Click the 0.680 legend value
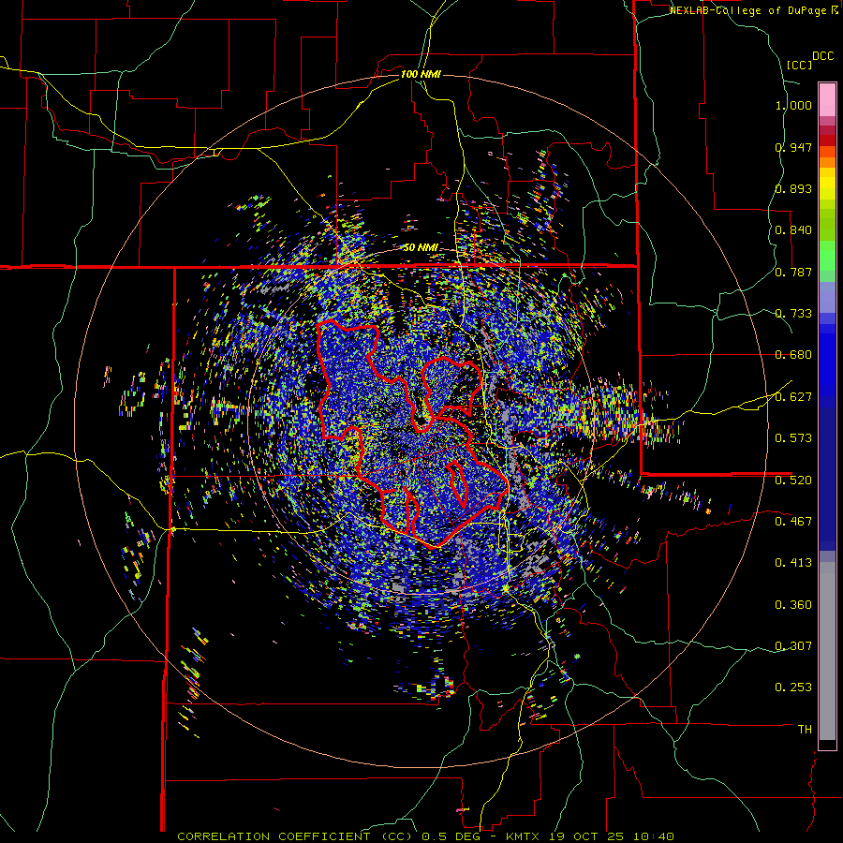The image size is (843, 843). 793,355
